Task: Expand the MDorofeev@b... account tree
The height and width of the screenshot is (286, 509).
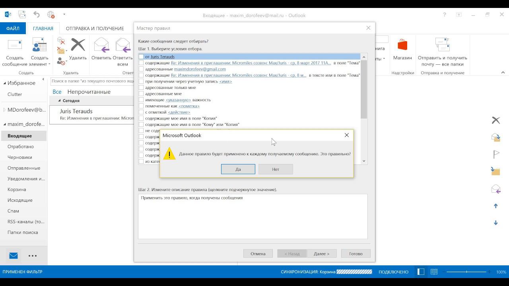Action: tap(5, 110)
